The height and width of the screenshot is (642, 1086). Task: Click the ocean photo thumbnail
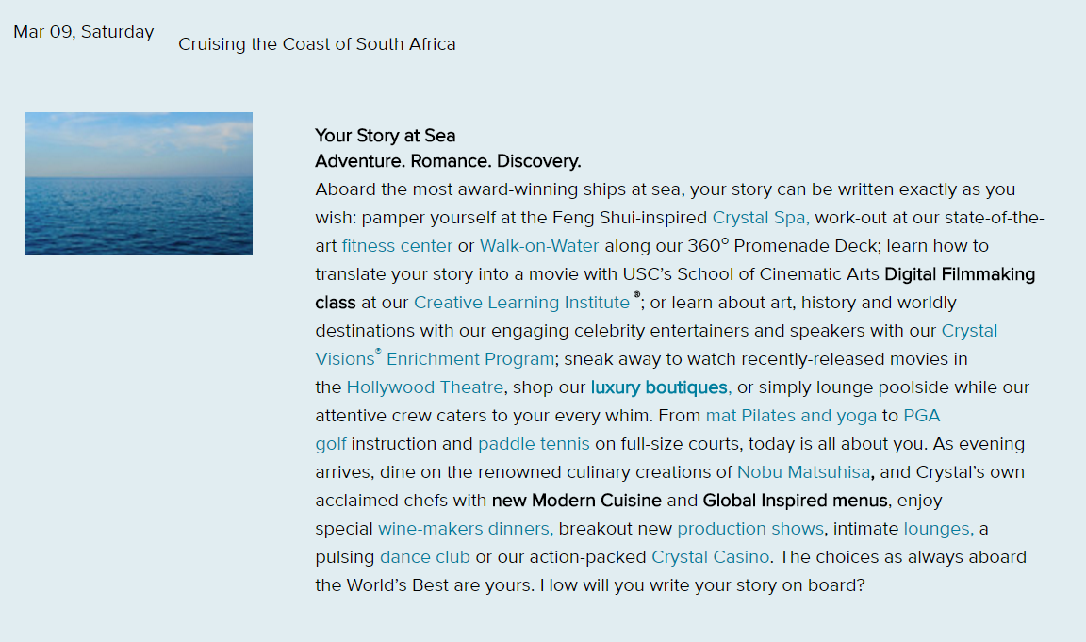tap(140, 184)
